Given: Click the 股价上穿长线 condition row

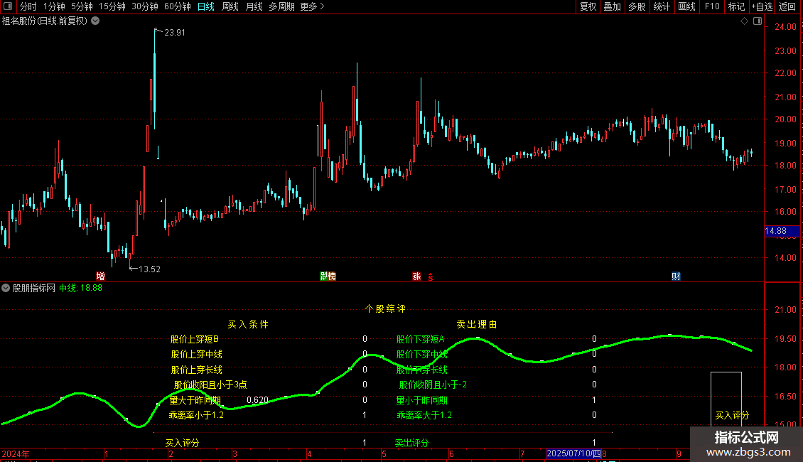Looking at the screenshot, I should (197, 370).
